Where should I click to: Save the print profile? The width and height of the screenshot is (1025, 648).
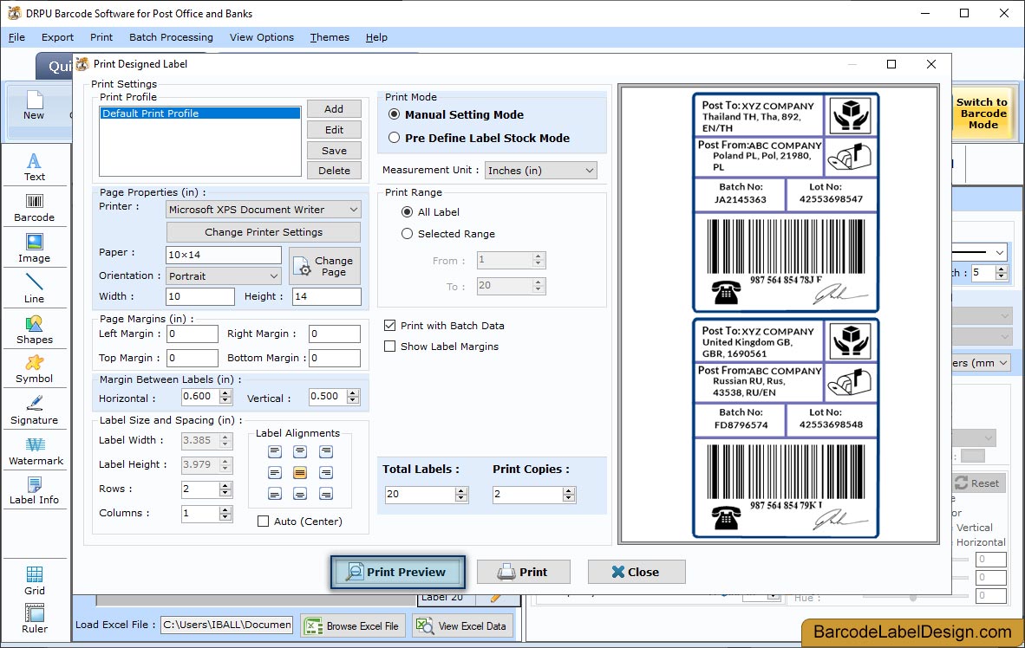point(334,150)
